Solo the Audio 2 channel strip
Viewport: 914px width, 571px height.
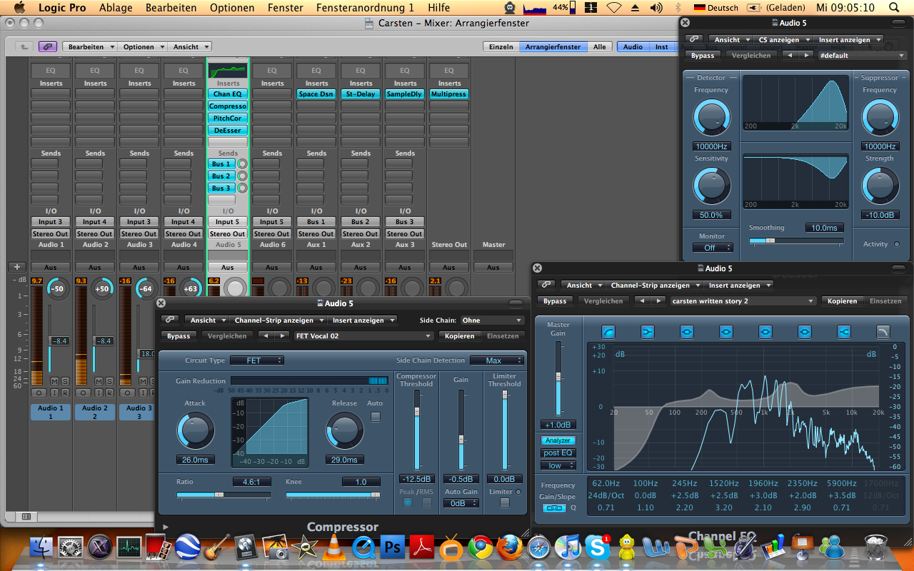109,381
